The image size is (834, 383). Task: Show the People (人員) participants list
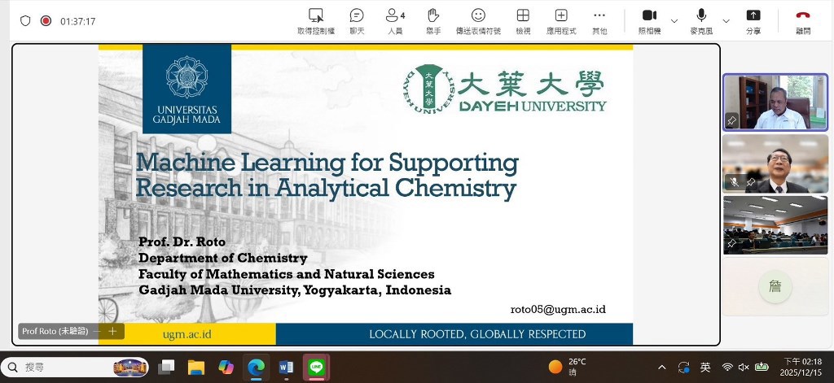tap(395, 15)
